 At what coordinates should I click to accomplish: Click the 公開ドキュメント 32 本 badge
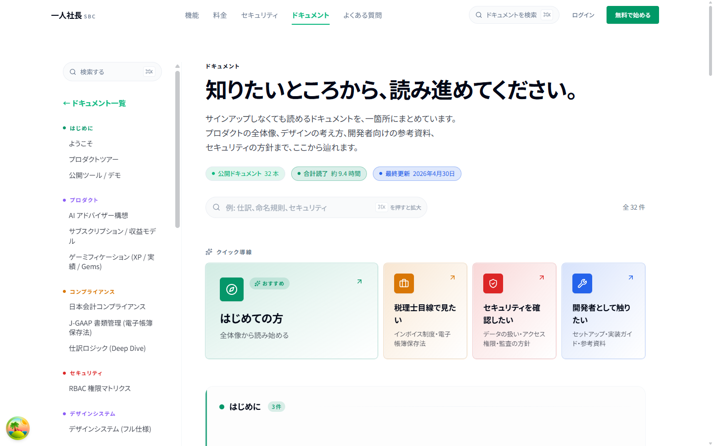point(245,173)
